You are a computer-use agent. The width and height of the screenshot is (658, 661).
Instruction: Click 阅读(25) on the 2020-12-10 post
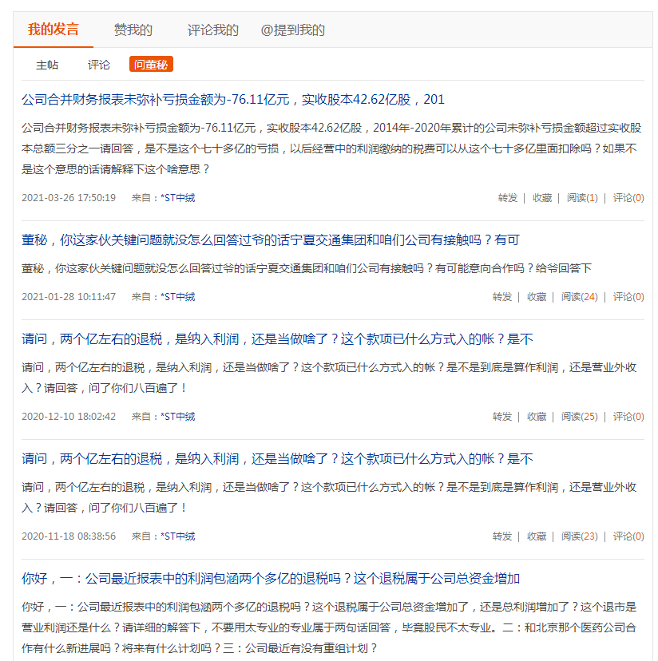pos(579,417)
